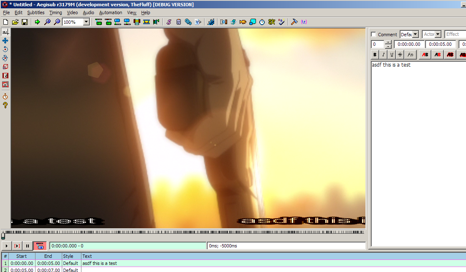466x272 pixels.
Task: Shift subtitles to the current frame
Action: click(x=156, y=22)
